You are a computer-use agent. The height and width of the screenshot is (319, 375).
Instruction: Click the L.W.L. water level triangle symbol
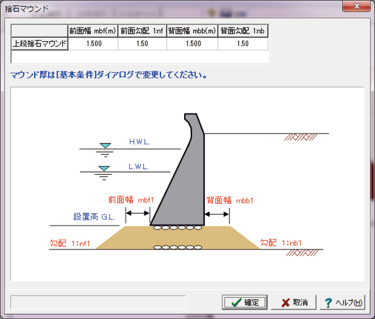click(x=104, y=169)
